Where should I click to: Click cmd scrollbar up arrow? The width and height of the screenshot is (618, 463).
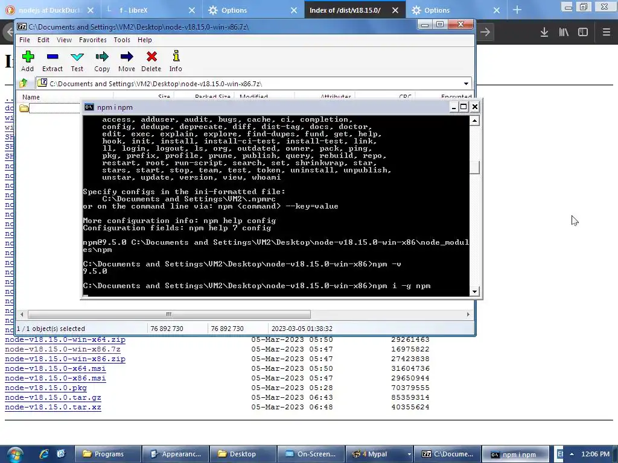[474, 121]
